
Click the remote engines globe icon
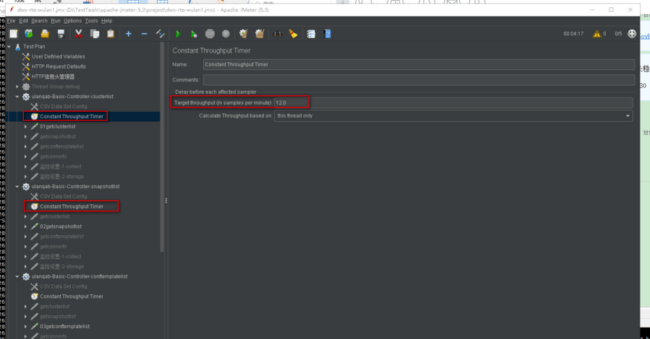[x=632, y=34]
